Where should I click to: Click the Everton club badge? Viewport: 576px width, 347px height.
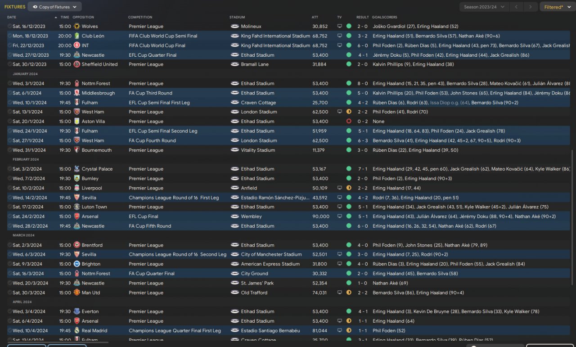(x=76, y=311)
